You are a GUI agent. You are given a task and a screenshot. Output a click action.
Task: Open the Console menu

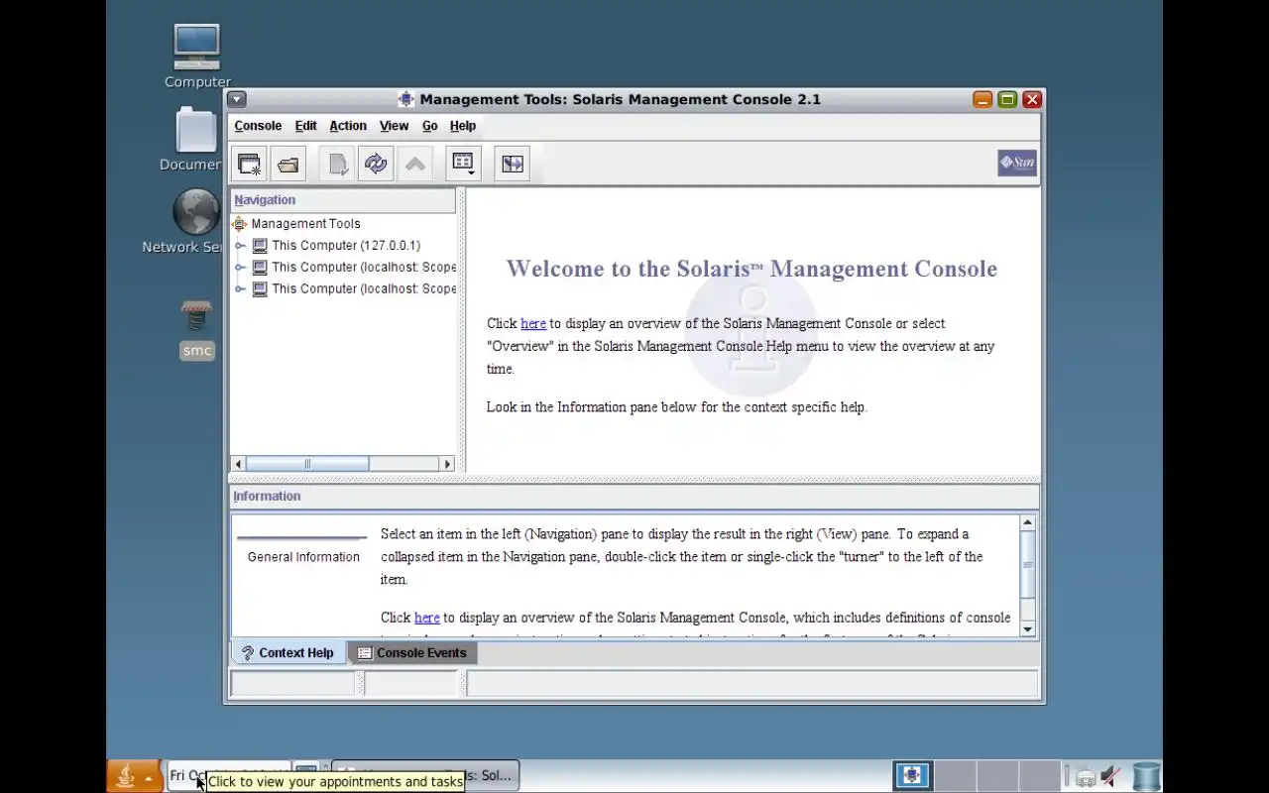tap(258, 126)
